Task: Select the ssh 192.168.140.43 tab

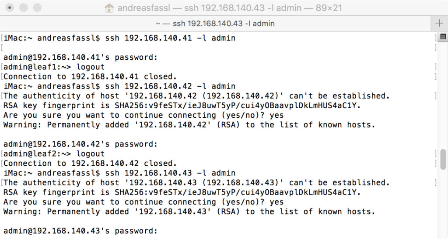Action: 215,24
